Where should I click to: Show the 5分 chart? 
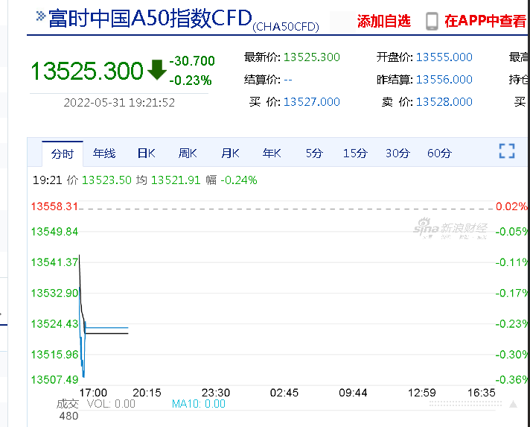314,154
